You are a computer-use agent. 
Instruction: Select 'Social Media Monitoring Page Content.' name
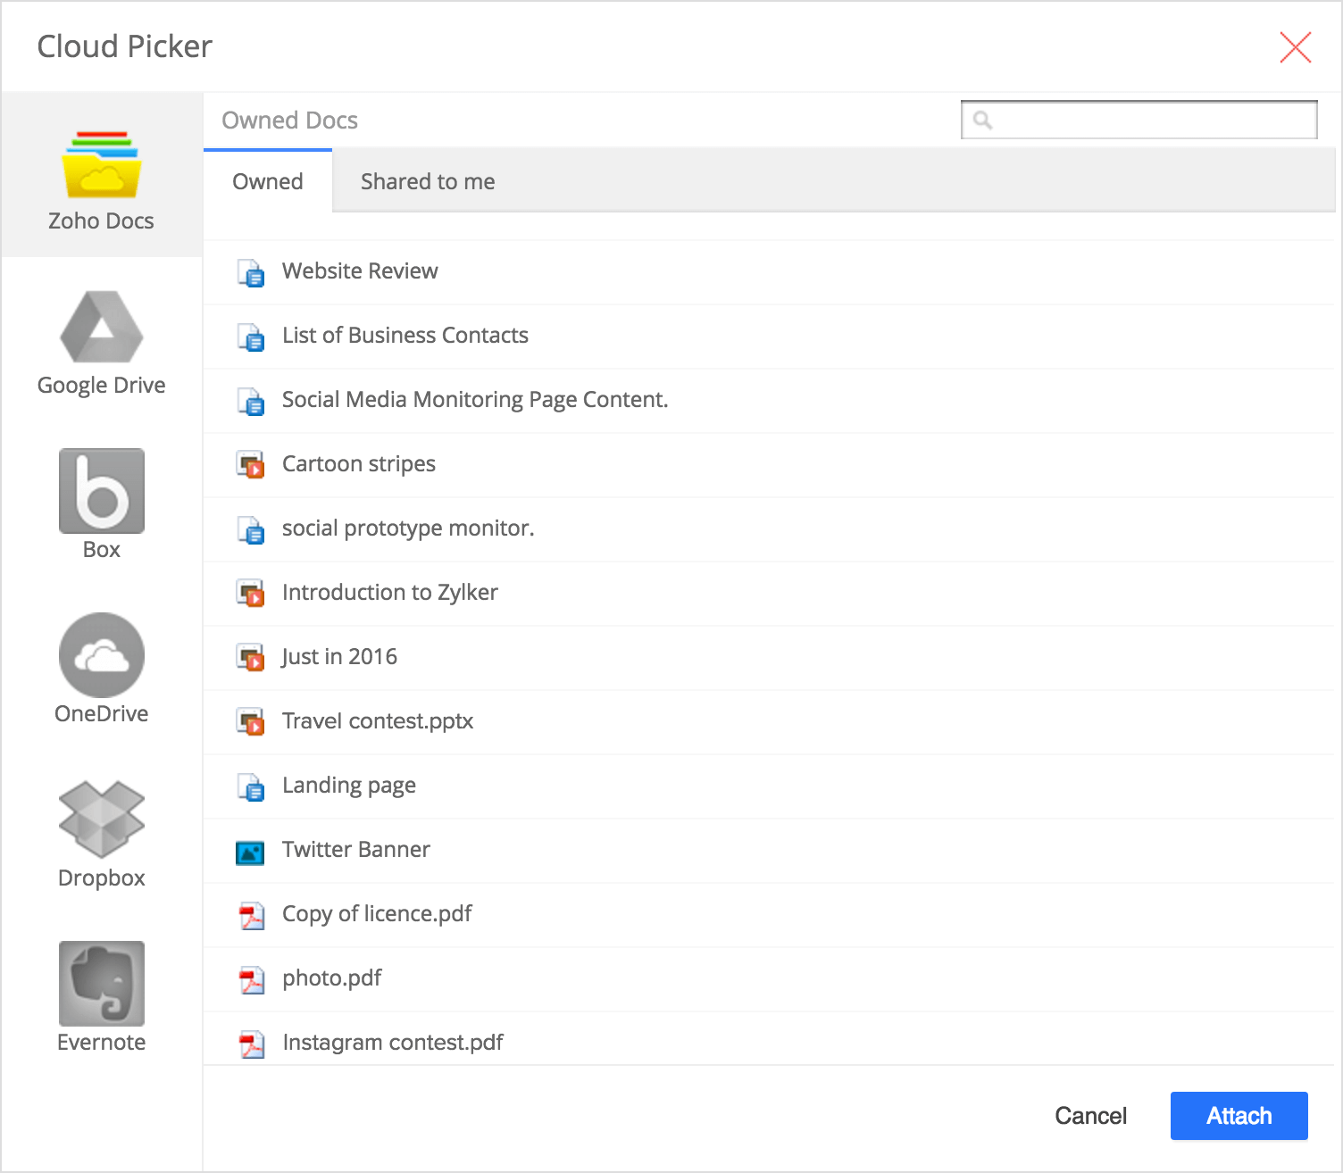pyautogui.click(x=475, y=399)
